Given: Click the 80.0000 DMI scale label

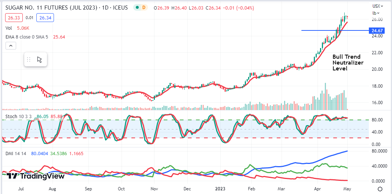Looking at the screenshot, I should click(x=379, y=151).
